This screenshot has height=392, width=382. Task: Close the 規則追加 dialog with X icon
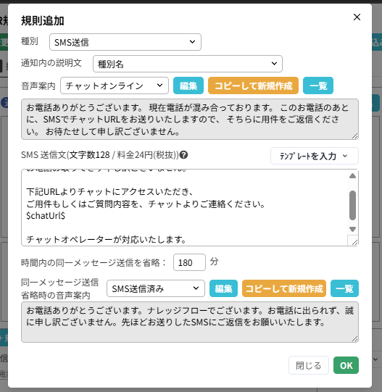point(357,17)
